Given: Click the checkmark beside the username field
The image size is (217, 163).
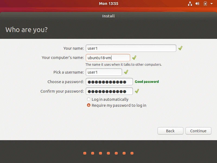Looking at the screenshot, I should pyautogui.click(x=126, y=72).
